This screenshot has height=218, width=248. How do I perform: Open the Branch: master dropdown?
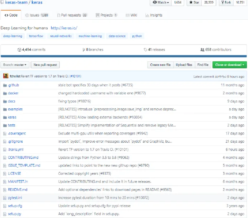(15, 65)
